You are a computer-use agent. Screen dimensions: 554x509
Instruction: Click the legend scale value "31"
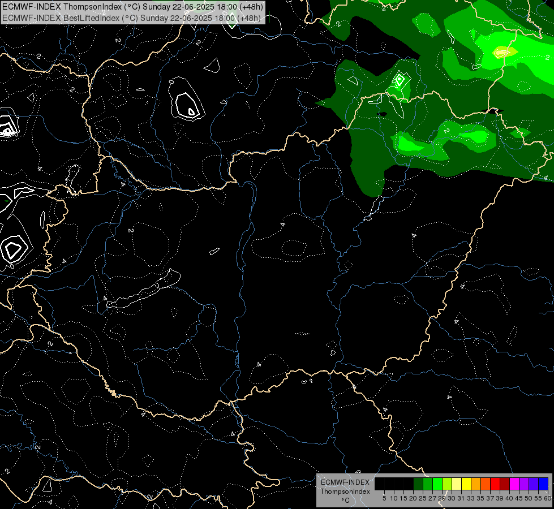tap(461, 498)
